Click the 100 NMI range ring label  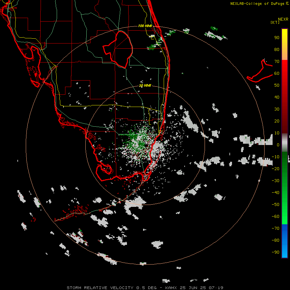[145, 26]
